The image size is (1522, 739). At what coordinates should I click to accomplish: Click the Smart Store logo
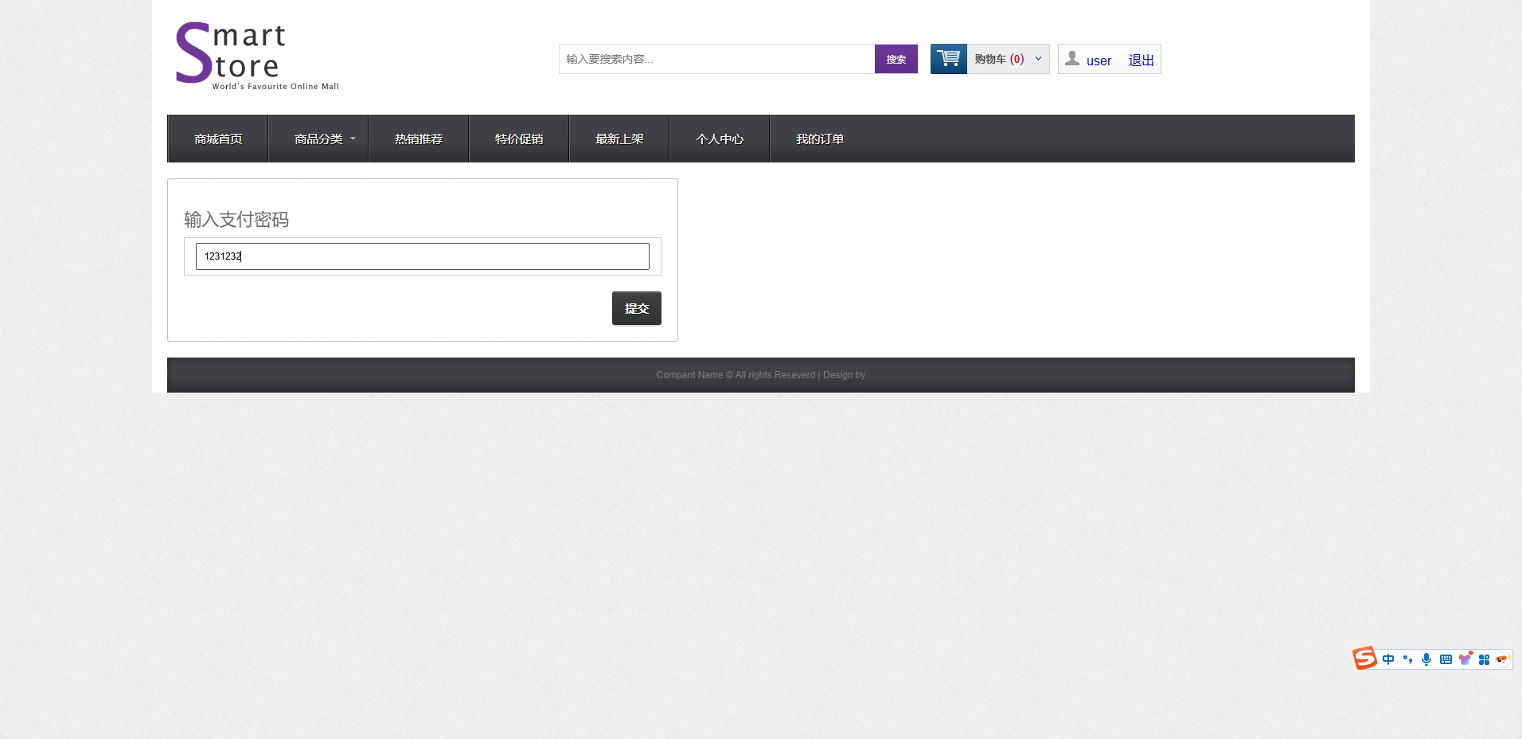point(257,56)
